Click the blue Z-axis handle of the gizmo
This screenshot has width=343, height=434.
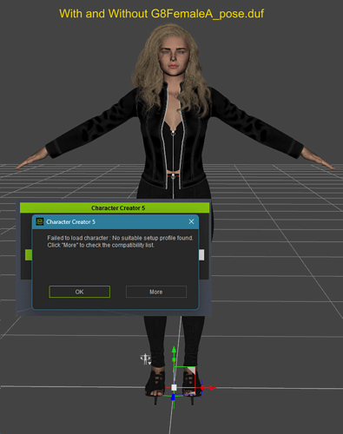(173, 398)
